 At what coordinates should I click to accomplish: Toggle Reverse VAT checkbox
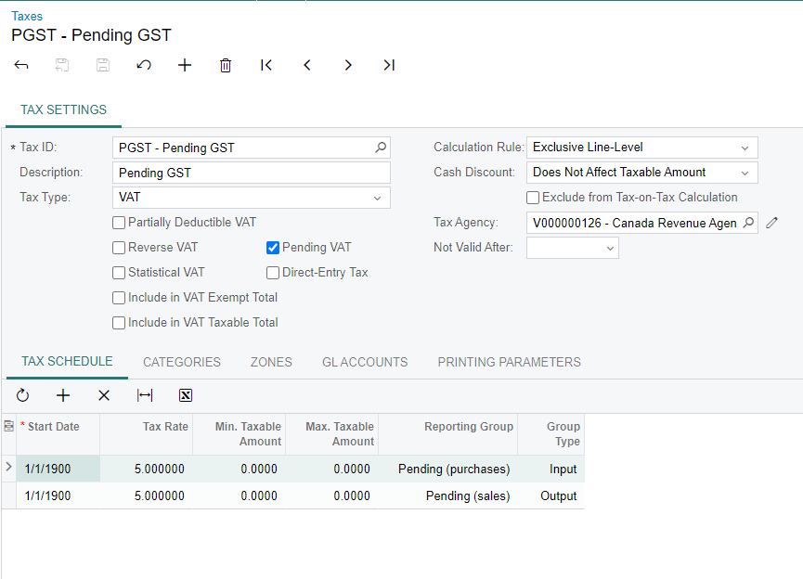119,248
